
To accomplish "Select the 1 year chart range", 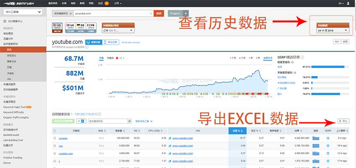I will click(250, 58).
